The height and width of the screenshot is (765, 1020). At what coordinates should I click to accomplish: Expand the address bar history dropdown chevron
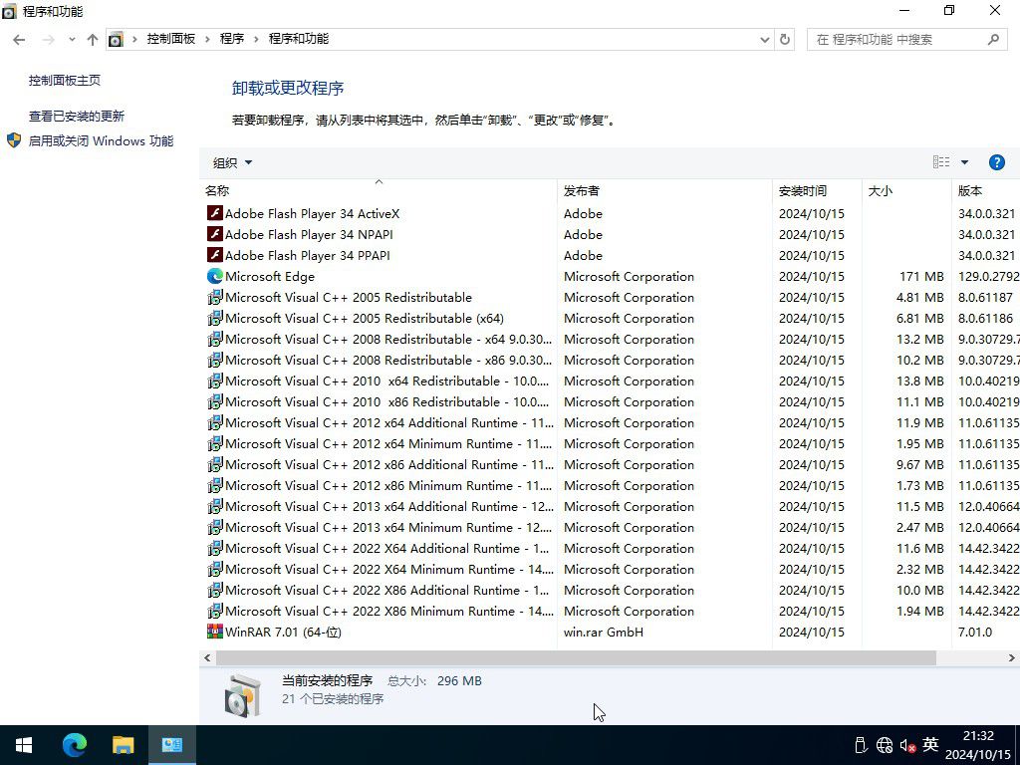pyautogui.click(x=765, y=39)
